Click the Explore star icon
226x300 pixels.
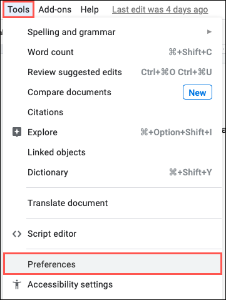17,132
